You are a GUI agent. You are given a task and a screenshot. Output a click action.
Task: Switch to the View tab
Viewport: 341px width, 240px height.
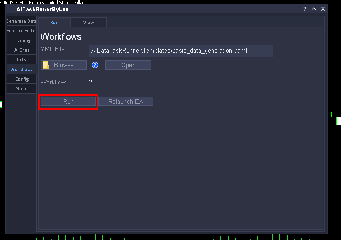[88, 22]
